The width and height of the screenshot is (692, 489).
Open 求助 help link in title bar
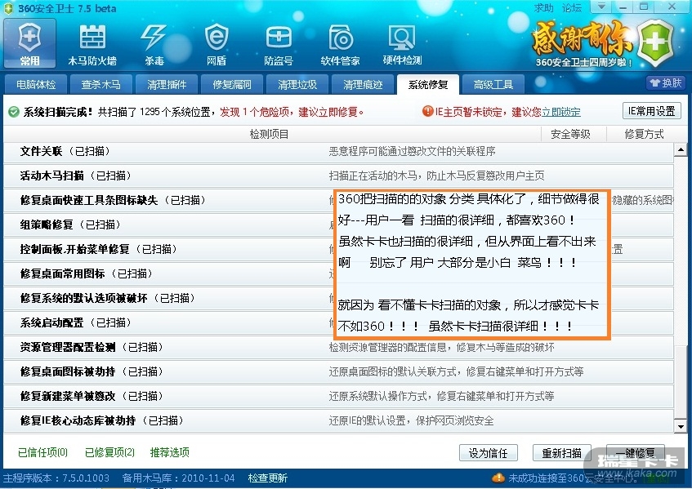pos(543,8)
